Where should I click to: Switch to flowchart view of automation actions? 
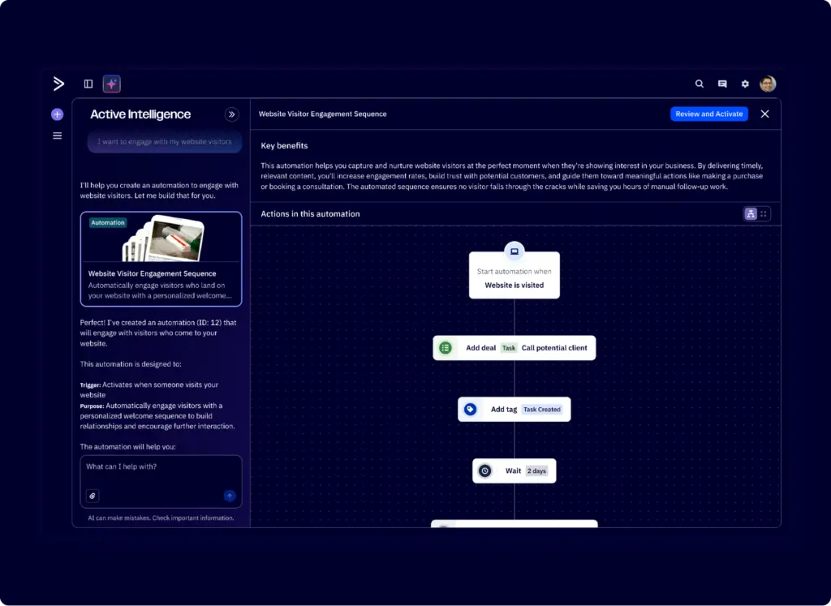(x=751, y=213)
